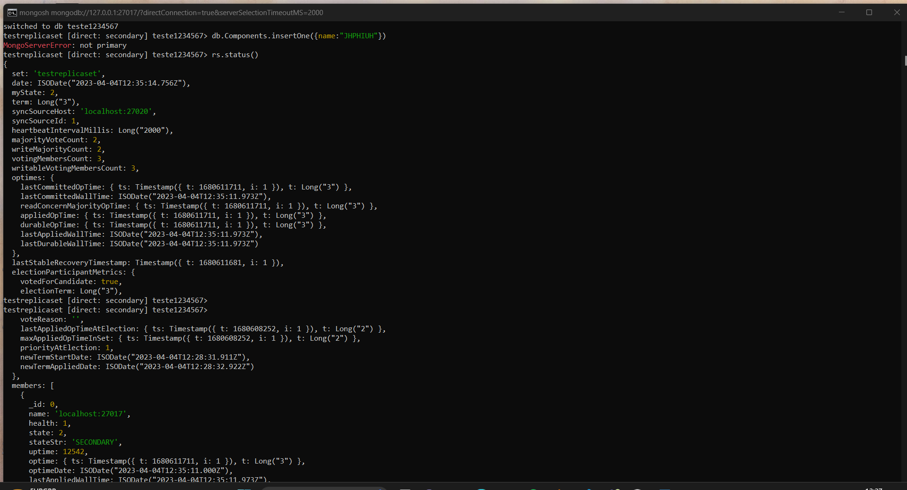Click the console icon in the title bar
Viewport: 907px width, 490px height.
(x=12, y=12)
